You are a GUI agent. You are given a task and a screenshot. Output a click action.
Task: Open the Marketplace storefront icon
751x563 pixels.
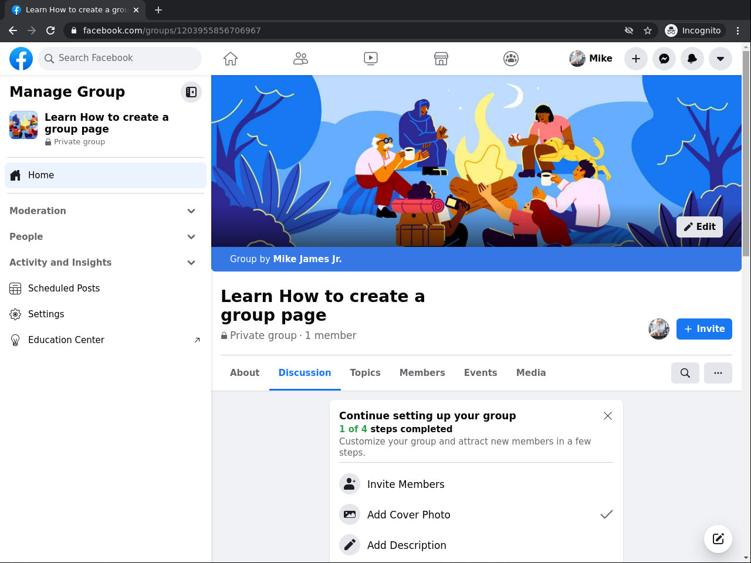coord(441,59)
